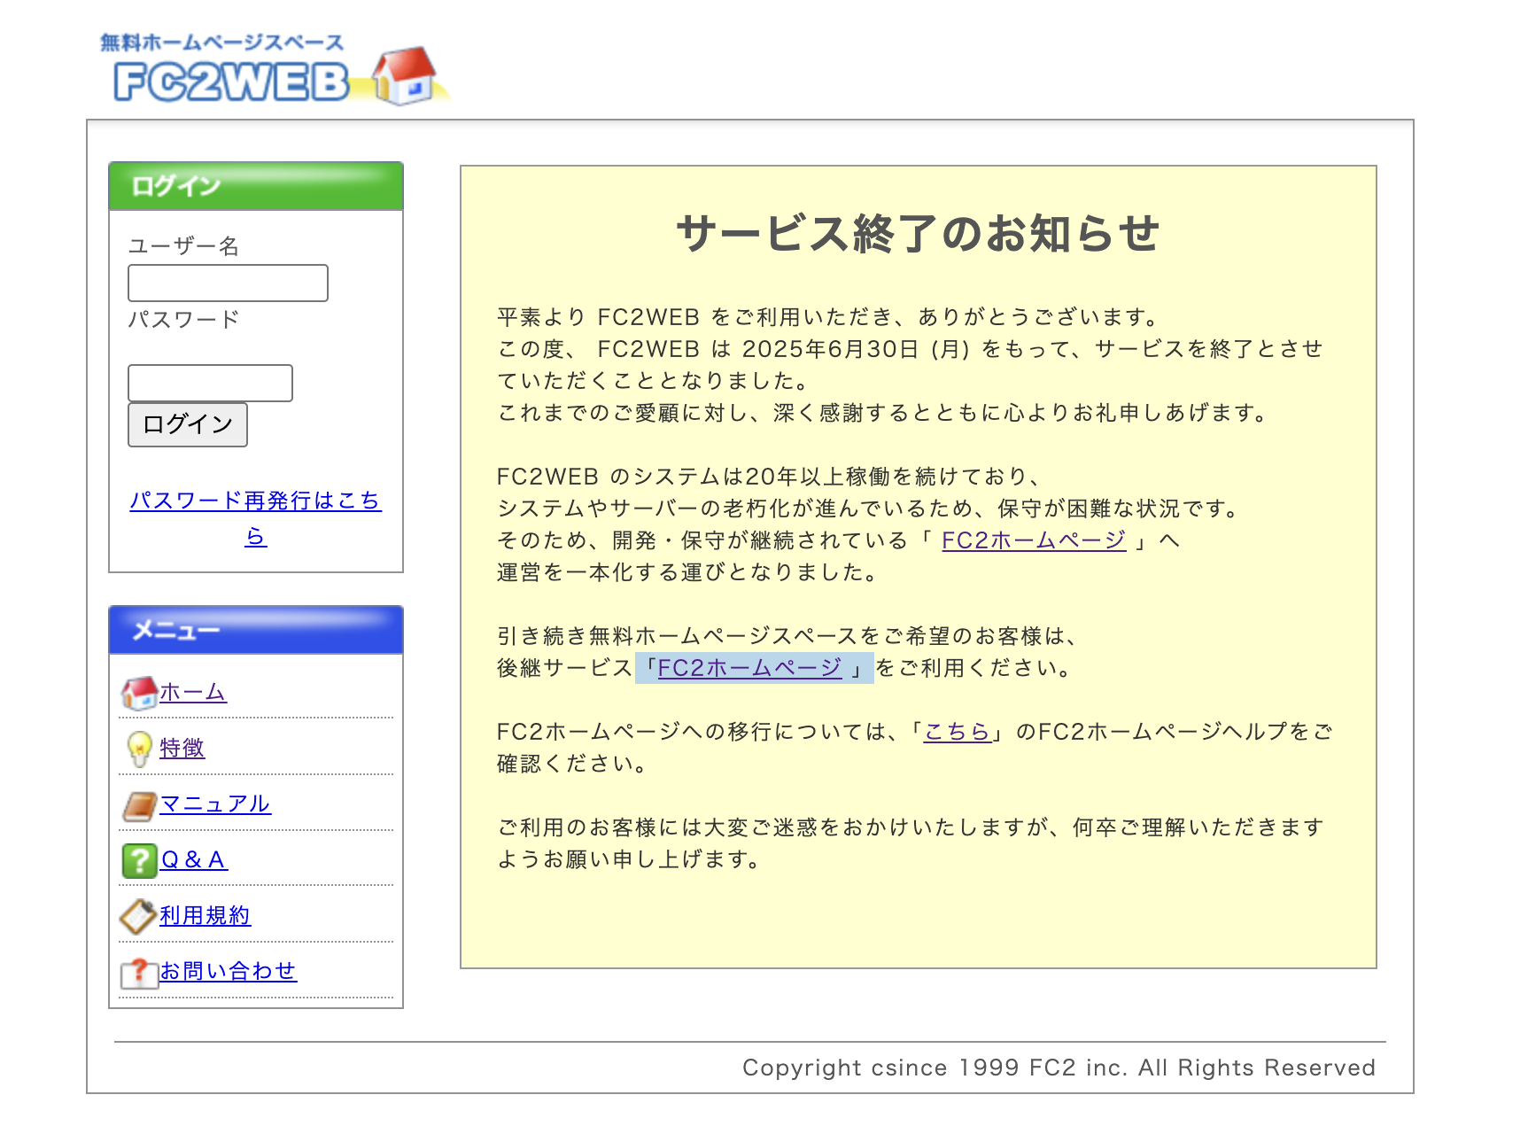The image size is (1528, 1126).
Task: Open the ホーム menu item
Action: pos(190,694)
